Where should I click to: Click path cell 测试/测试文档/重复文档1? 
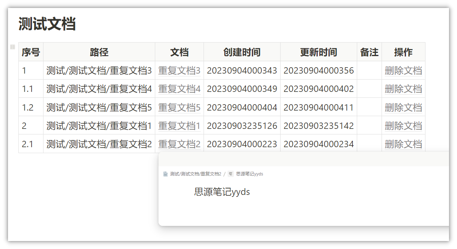(99, 126)
